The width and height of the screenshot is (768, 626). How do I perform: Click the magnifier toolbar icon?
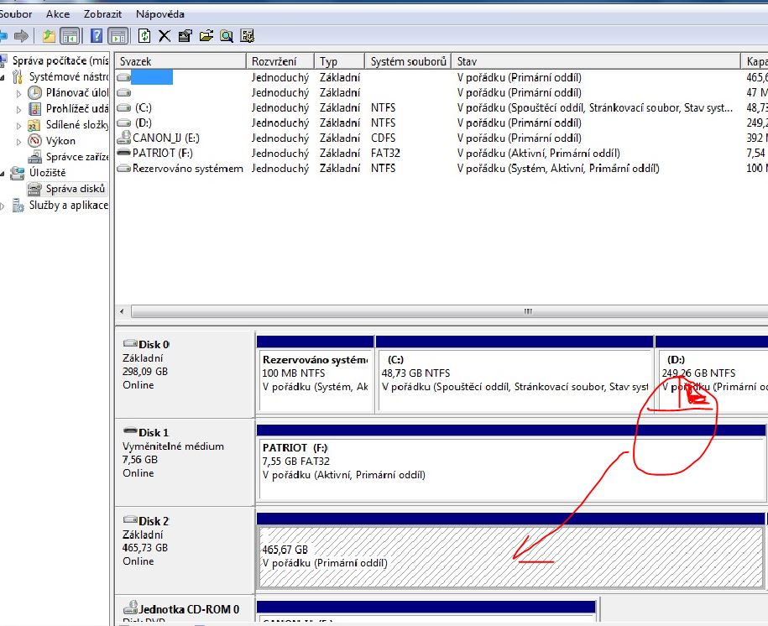(227, 35)
